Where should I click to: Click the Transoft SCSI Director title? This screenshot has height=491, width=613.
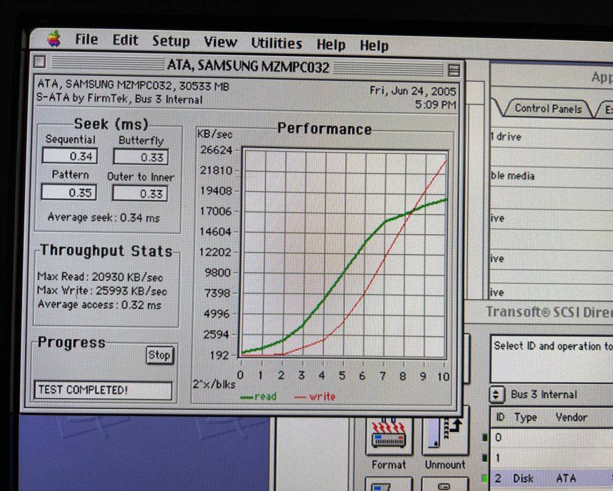[549, 313]
